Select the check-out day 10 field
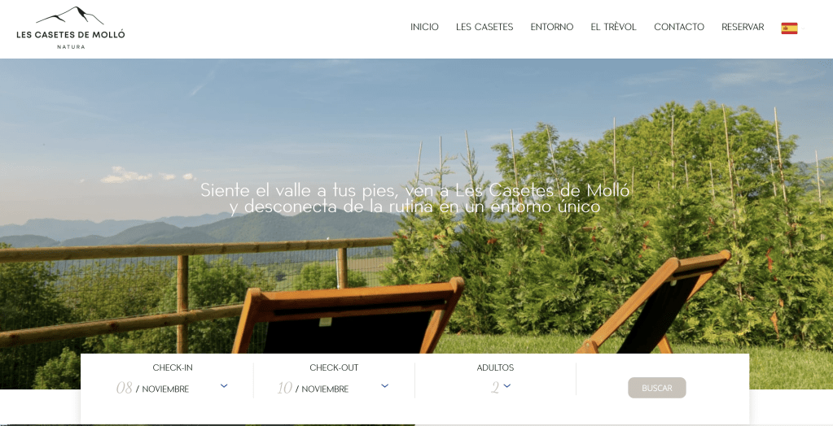833x426 pixels. (284, 388)
